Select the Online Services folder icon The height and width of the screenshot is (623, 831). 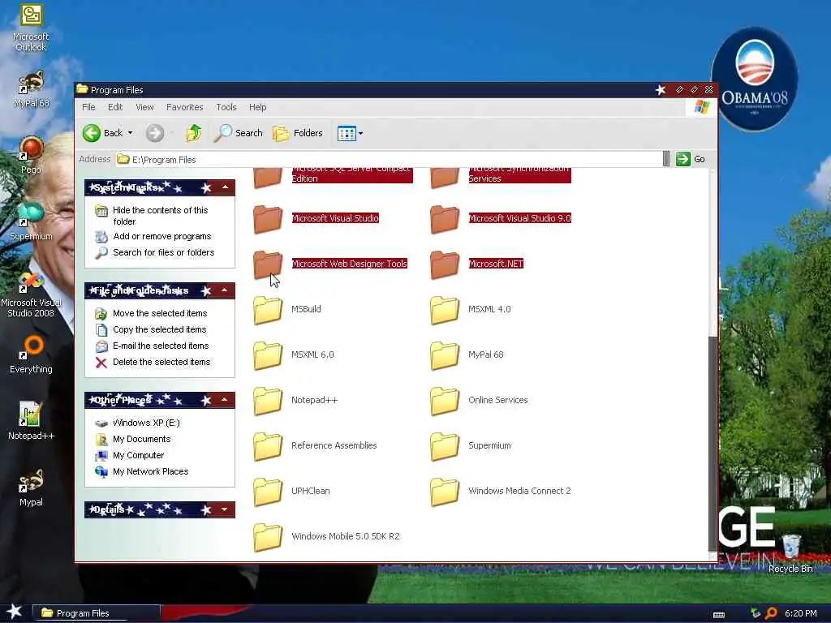[x=445, y=401]
